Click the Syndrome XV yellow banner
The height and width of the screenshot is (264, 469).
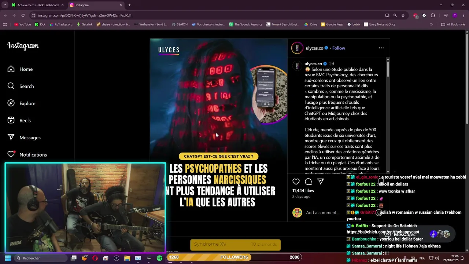pos(236,245)
